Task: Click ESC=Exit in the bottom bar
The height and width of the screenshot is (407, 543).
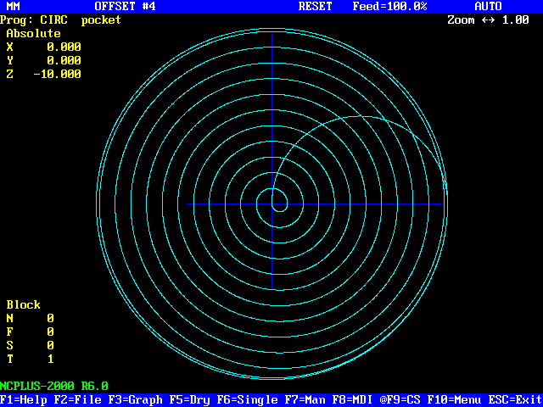Action: (x=516, y=400)
